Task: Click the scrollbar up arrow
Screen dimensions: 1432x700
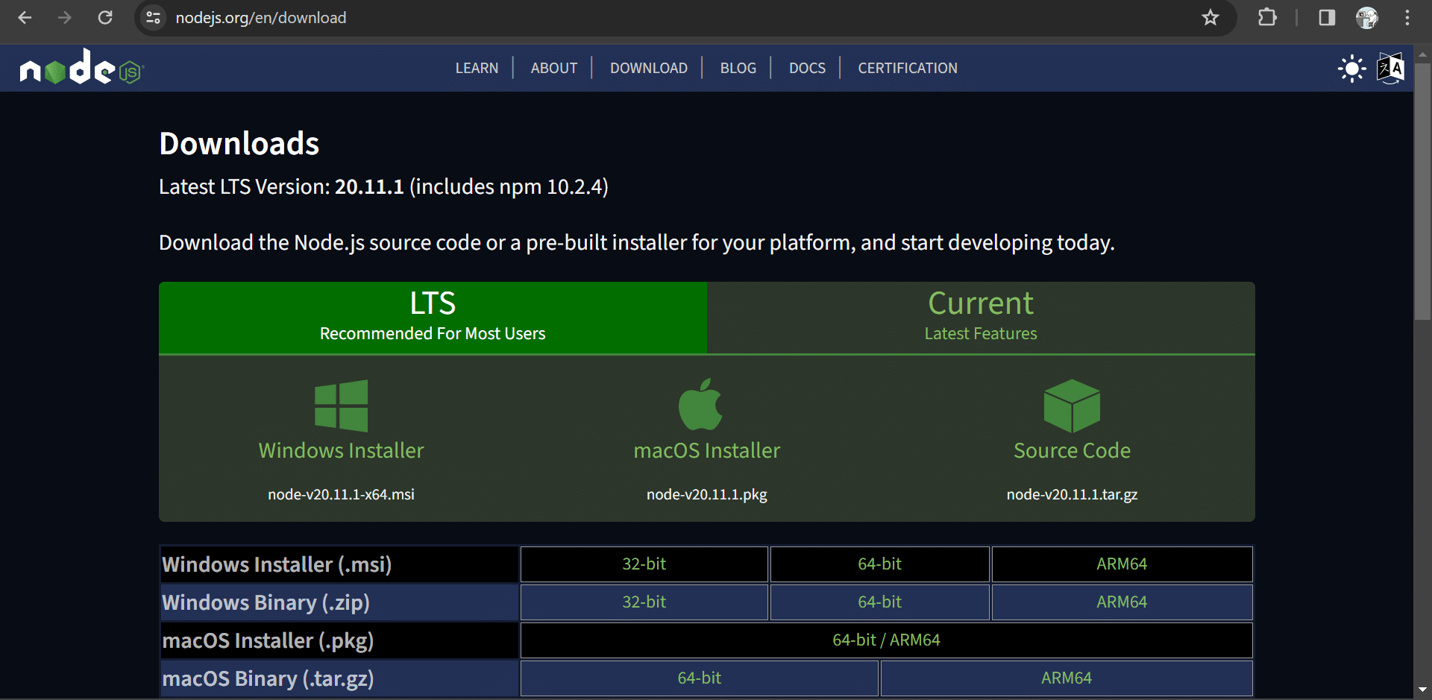Action: coord(1422,54)
